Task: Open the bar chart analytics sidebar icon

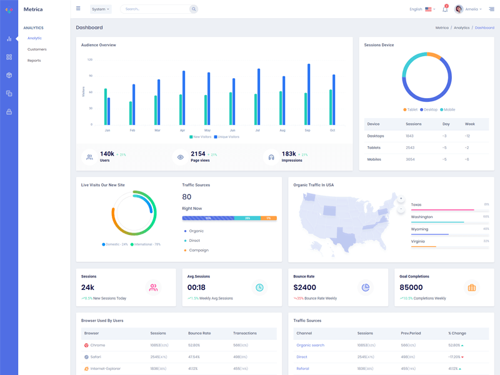Action: click(x=9, y=39)
